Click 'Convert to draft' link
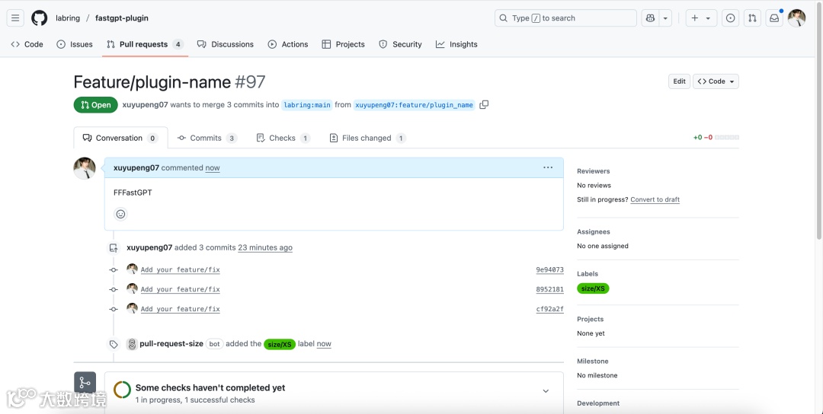The height and width of the screenshot is (414, 823). click(655, 199)
